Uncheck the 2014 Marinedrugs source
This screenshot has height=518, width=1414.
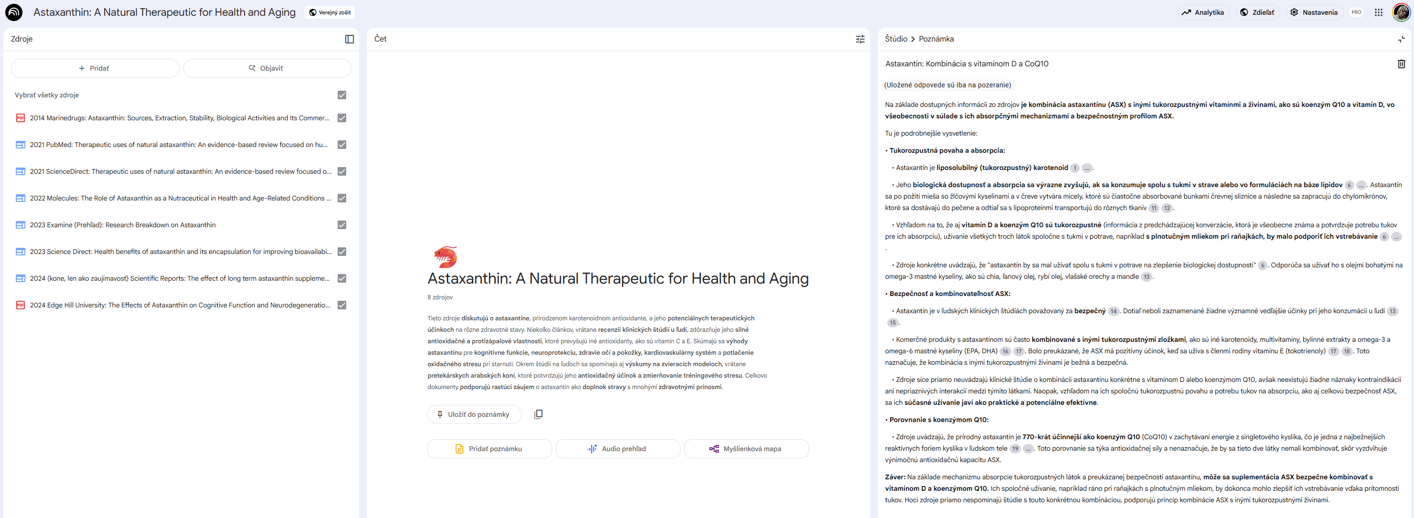(x=342, y=118)
